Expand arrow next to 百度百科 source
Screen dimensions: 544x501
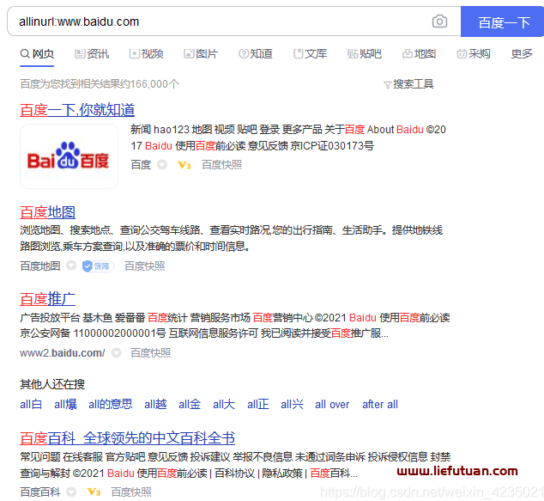coord(71,492)
